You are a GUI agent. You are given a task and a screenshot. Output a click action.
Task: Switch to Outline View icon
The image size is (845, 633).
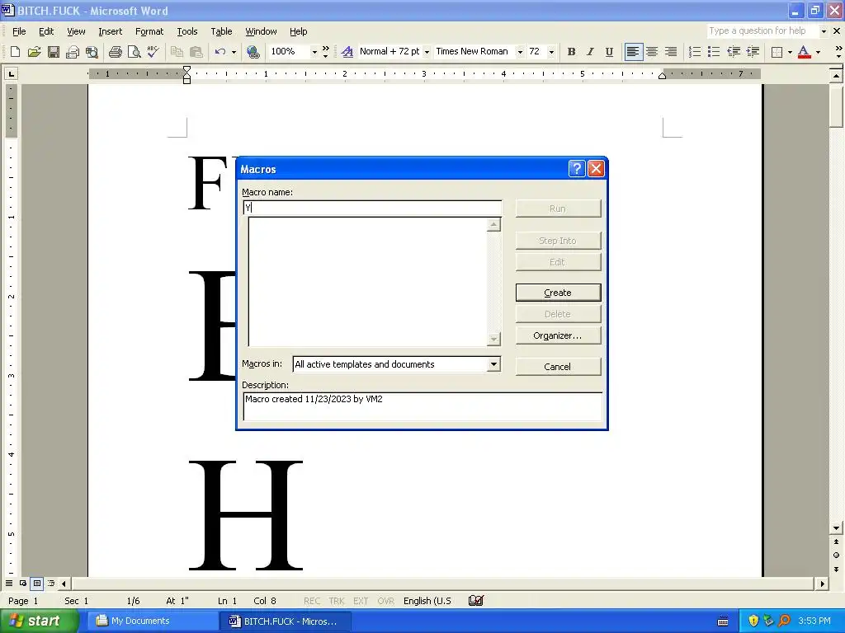point(50,583)
